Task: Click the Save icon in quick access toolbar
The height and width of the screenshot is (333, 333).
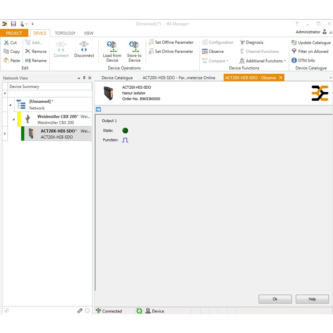Action: pos(13,24)
